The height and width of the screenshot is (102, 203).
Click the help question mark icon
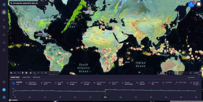coord(4,50)
